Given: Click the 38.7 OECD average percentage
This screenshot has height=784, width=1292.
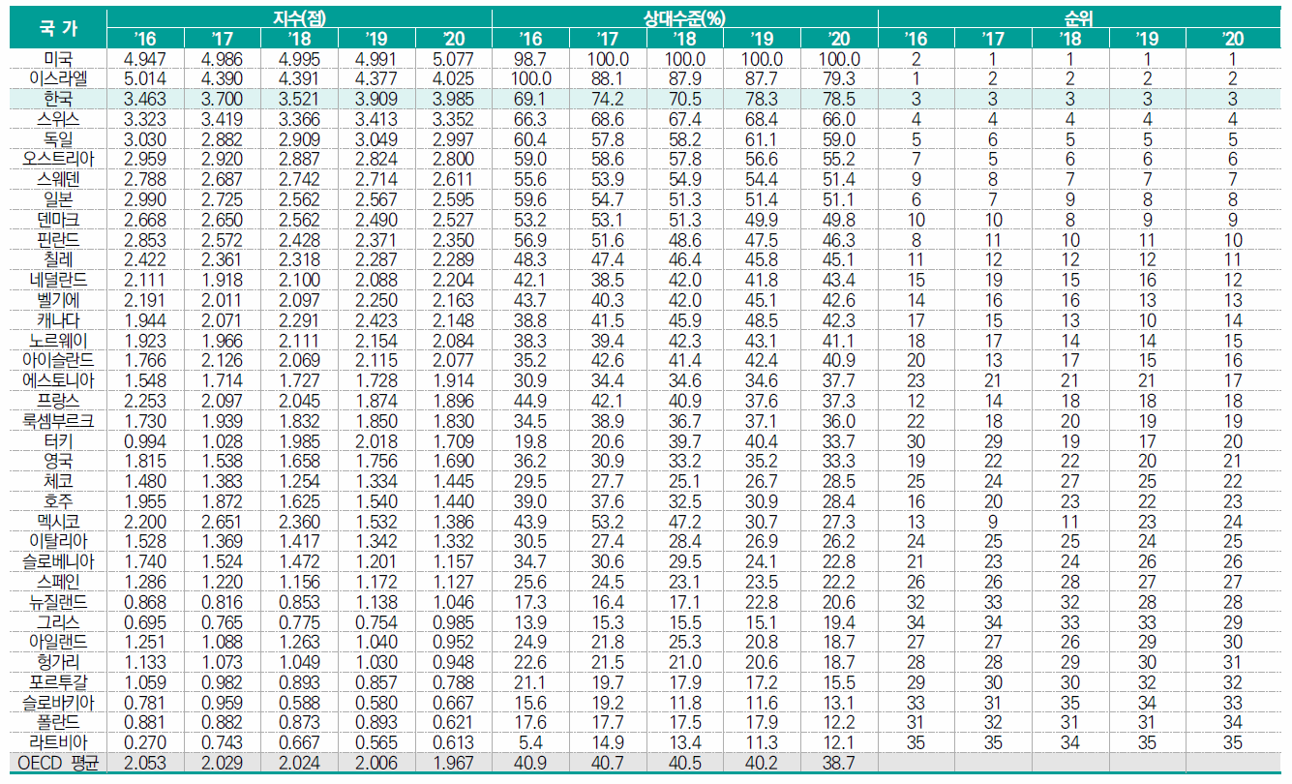Looking at the screenshot, I should coord(838,764).
